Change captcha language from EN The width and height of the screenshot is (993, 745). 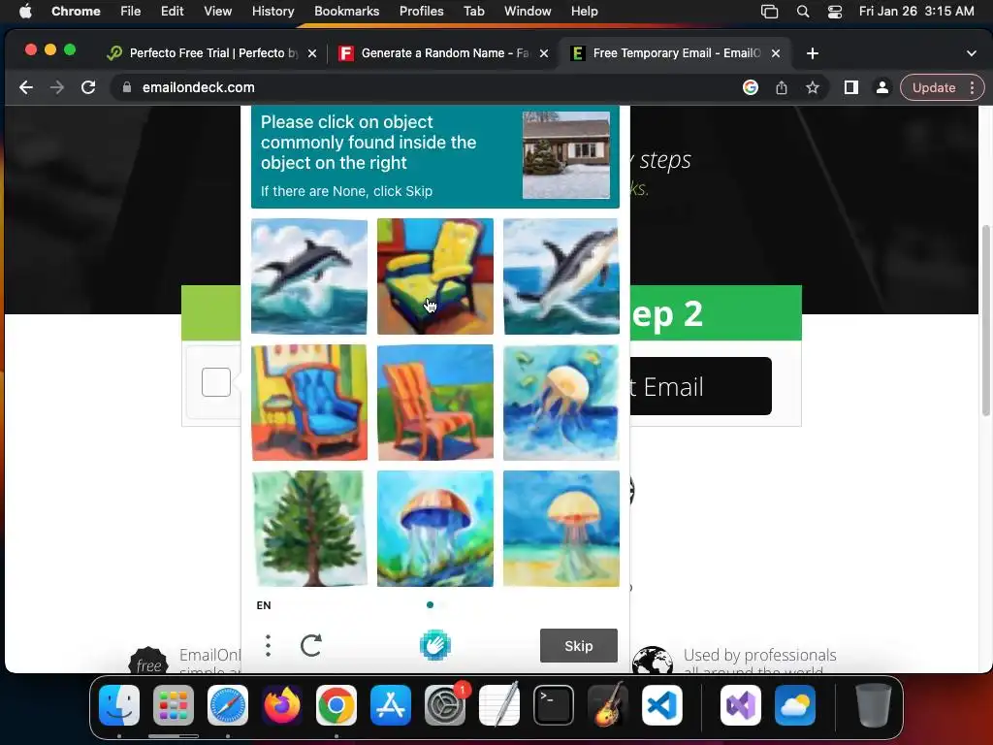pos(264,605)
